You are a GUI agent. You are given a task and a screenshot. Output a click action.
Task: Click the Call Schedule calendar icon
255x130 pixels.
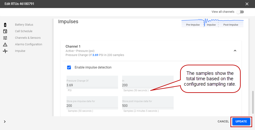[x=5, y=31]
